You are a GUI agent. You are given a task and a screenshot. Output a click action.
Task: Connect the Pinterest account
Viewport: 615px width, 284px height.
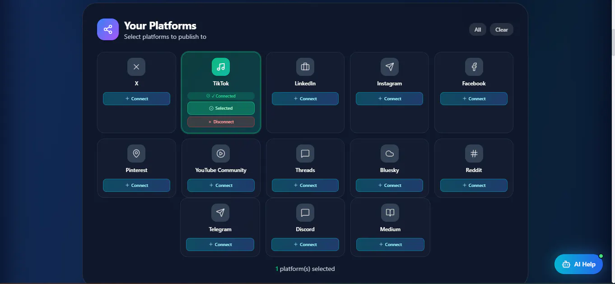pos(136,185)
